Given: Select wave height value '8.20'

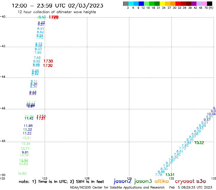Looking at the screenshot, I should (190, 140).
